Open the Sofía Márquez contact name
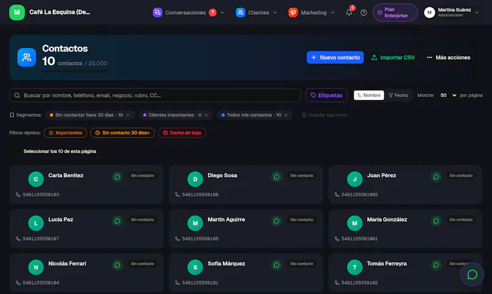The width and height of the screenshot is (492, 294). (x=226, y=264)
